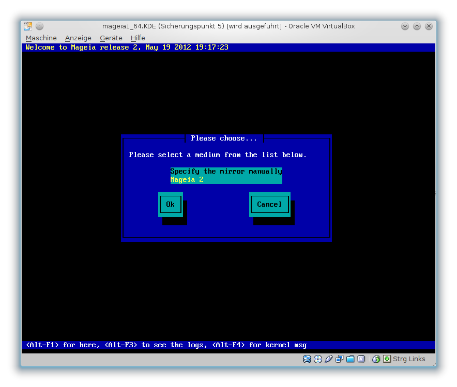Open the Hilfe menu

(x=138, y=38)
